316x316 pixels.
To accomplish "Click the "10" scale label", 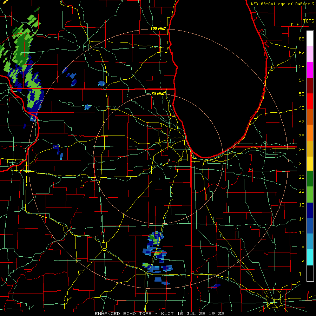I will [x=302, y=233].
